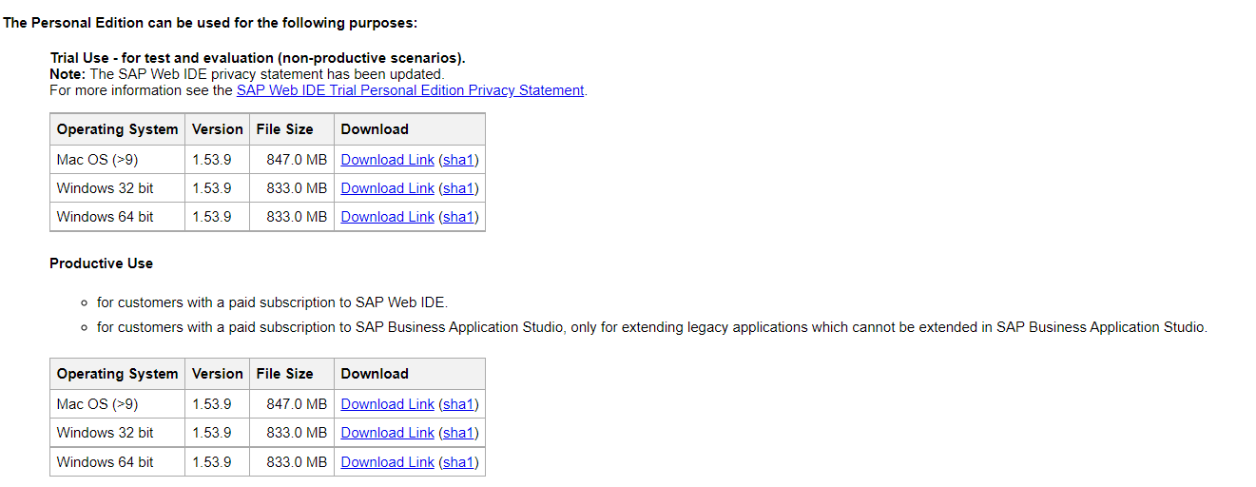The width and height of the screenshot is (1256, 487).
Task: Click File Size header in productive table
Action: click(292, 374)
